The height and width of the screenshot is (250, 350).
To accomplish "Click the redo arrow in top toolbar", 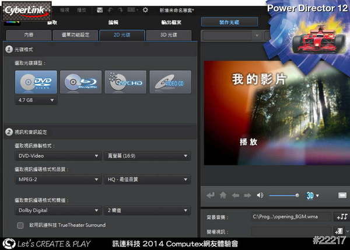I will (120, 10).
